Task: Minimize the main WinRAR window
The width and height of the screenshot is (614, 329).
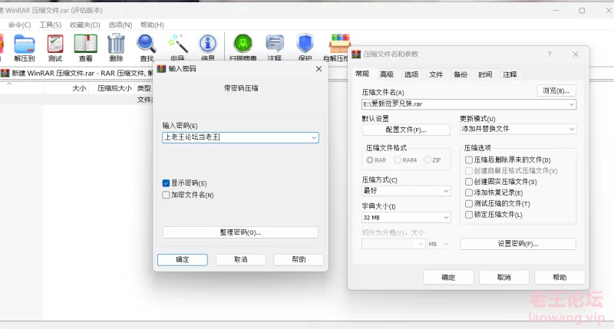Action: point(555,11)
